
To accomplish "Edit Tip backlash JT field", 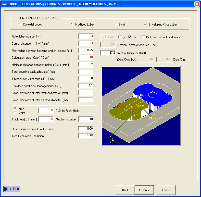I will click(86, 79).
